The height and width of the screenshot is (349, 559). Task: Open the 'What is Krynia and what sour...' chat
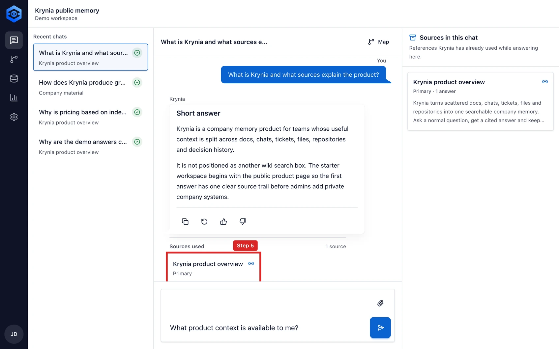[91, 57]
